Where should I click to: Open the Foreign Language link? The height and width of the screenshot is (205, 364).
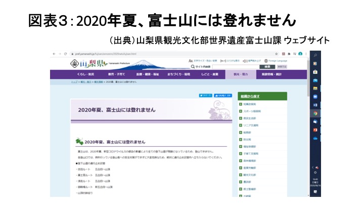276,61
